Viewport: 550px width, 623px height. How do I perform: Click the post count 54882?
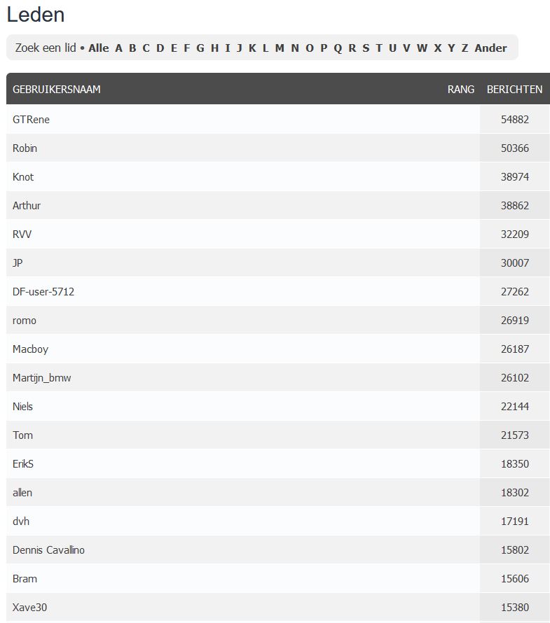point(514,120)
